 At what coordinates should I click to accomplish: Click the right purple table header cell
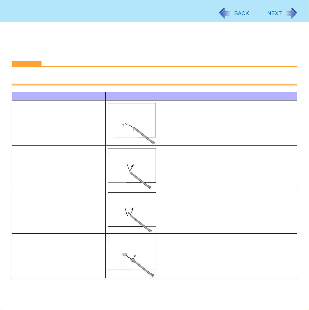tap(201, 96)
